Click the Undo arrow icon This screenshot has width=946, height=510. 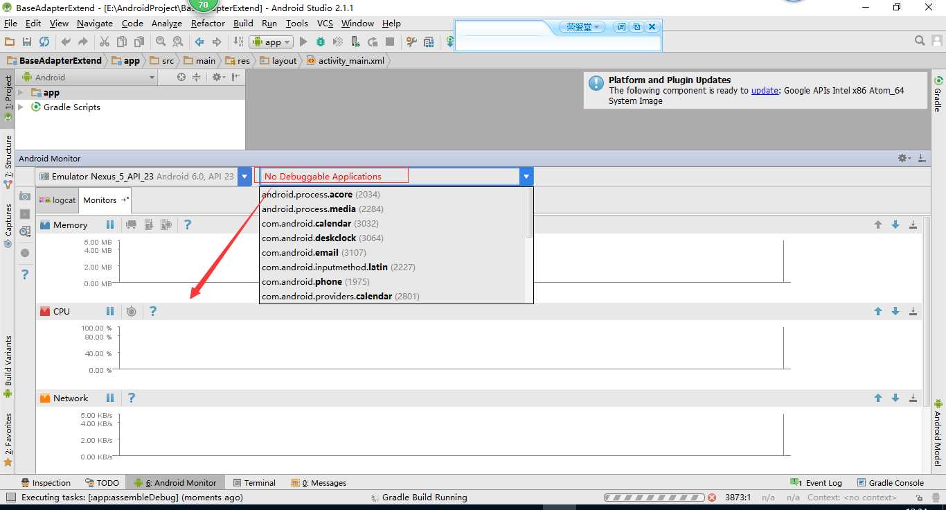point(66,42)
